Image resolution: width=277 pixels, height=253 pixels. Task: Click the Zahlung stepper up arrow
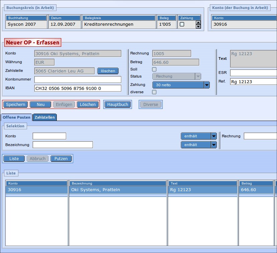pyautogui.click(x=198, y=23)
